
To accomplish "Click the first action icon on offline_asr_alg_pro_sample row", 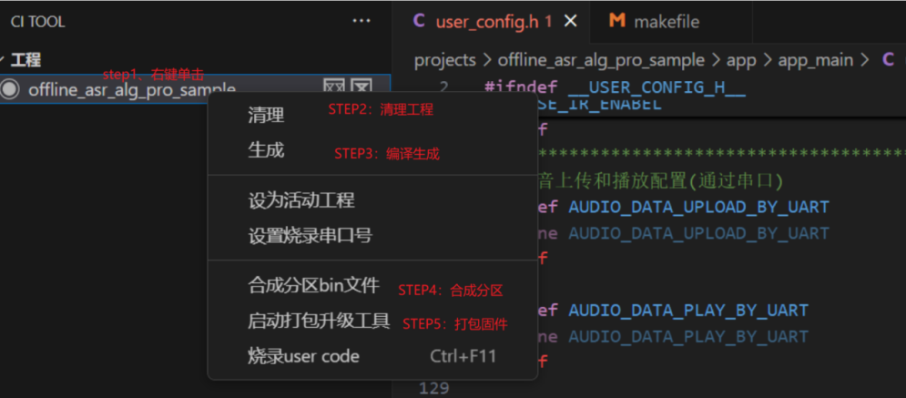I will 334,88.
